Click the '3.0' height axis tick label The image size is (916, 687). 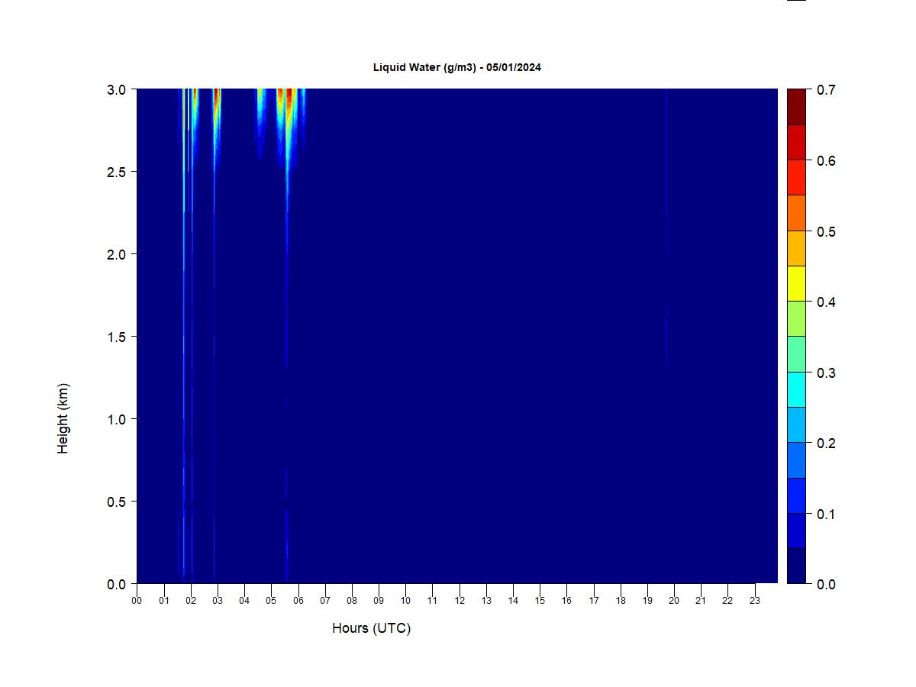click(117, 90)
